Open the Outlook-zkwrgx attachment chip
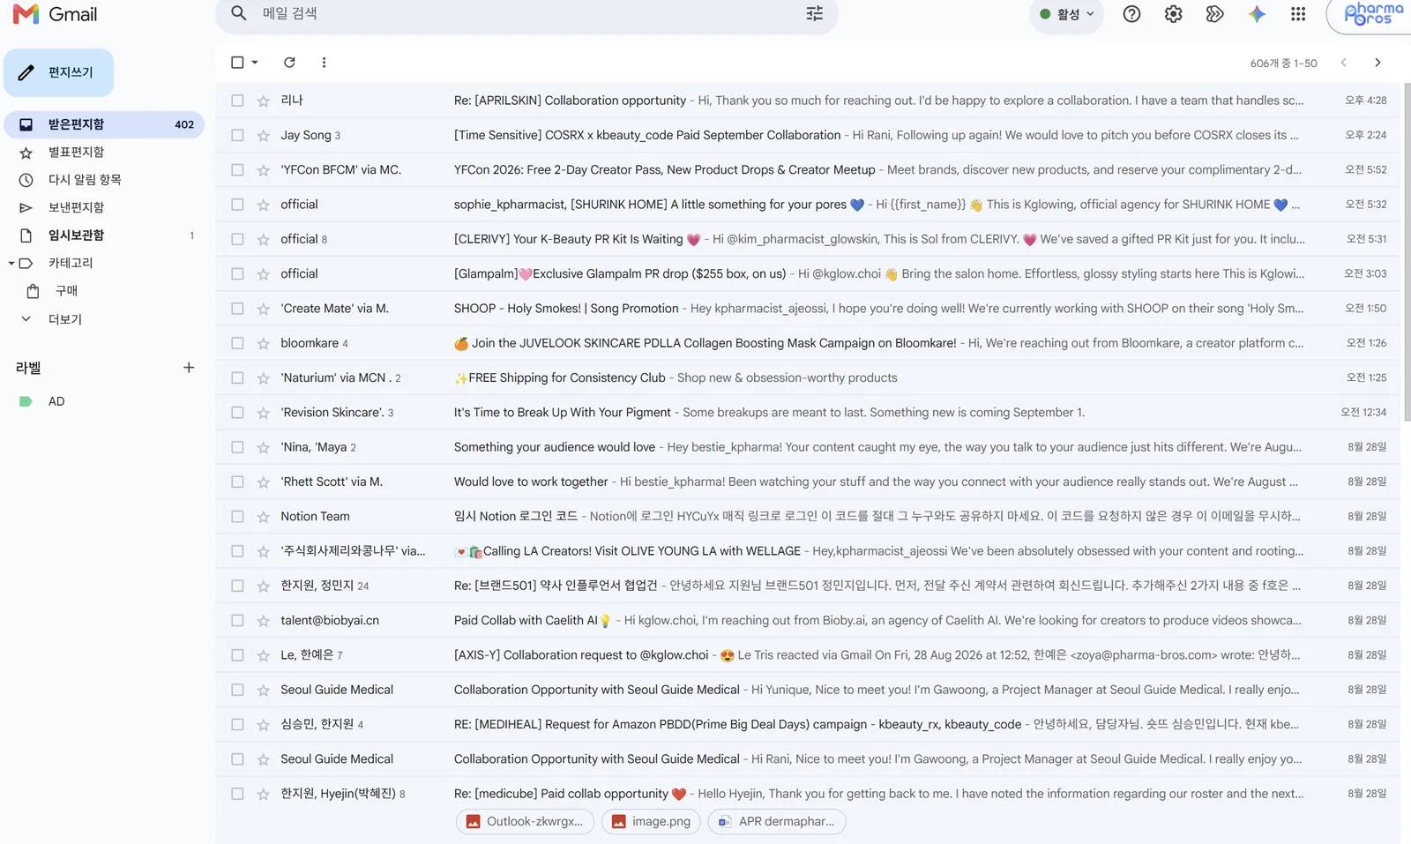This screenshot has height=844, width=1411. tap(525, 822)
